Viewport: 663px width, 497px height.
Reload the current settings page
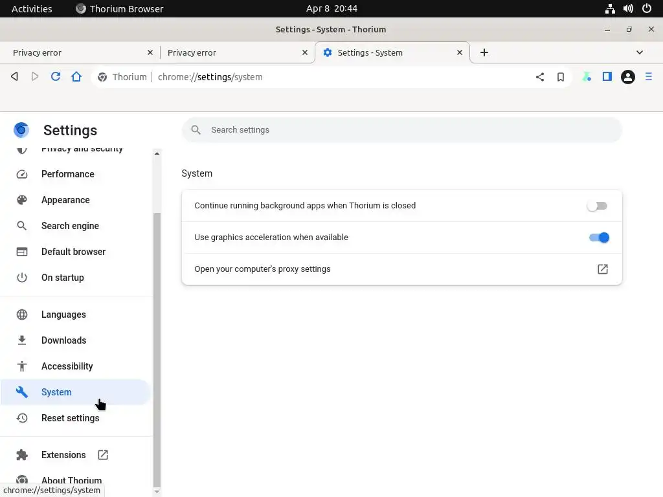56,76
